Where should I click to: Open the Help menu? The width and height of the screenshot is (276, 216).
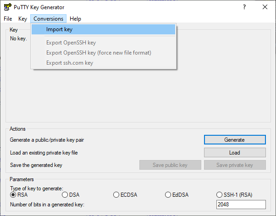coord(75,19)
